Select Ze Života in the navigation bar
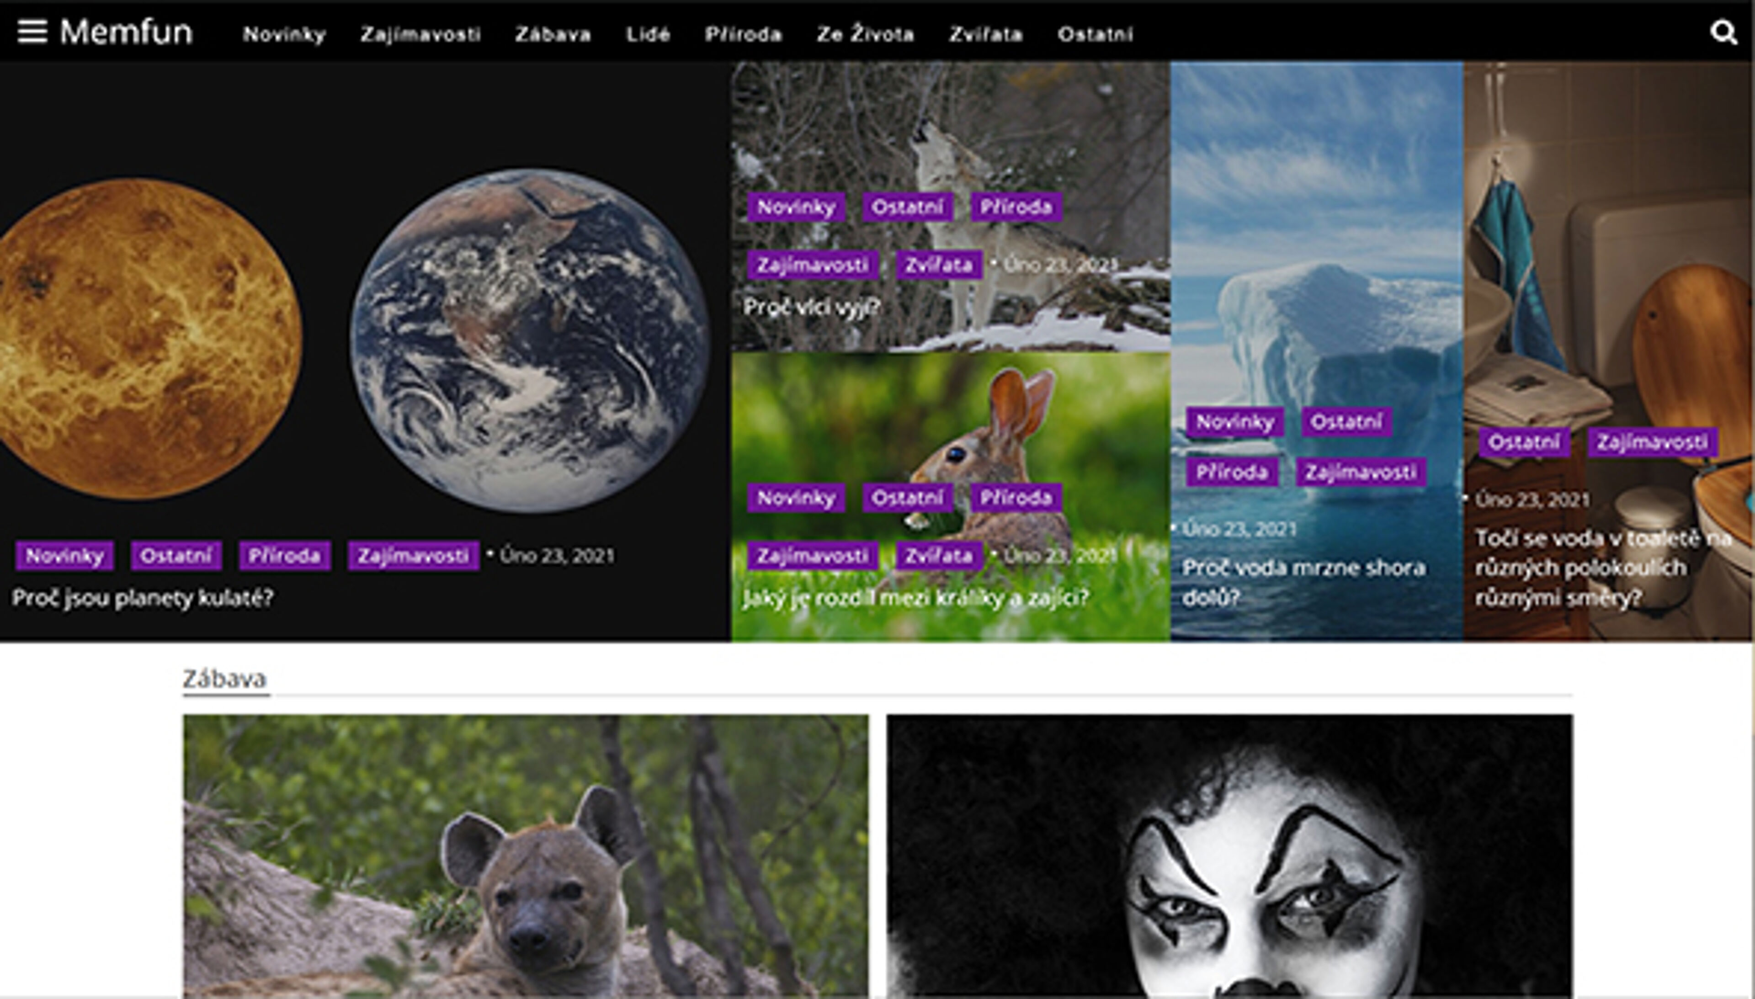 (x=865, y=34)
